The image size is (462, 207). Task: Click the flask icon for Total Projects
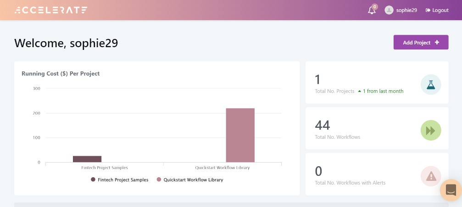430,85
